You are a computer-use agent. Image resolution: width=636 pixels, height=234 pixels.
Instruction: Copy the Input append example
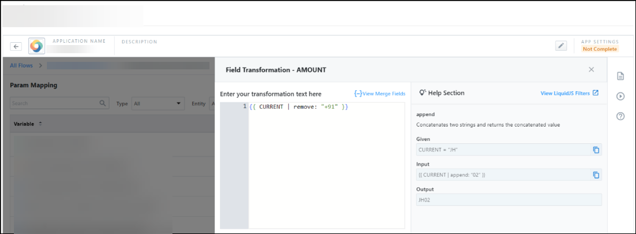tap(596, 175)
